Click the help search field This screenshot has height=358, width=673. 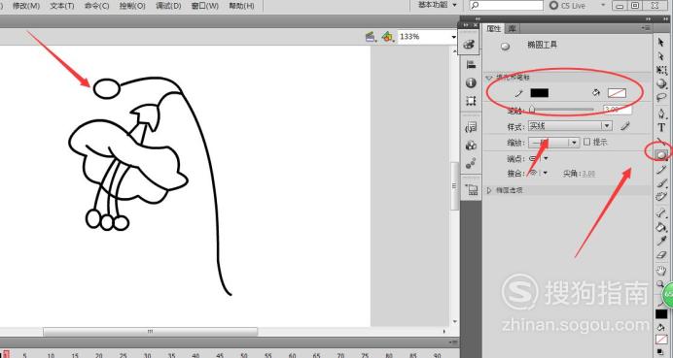[507, 6]
